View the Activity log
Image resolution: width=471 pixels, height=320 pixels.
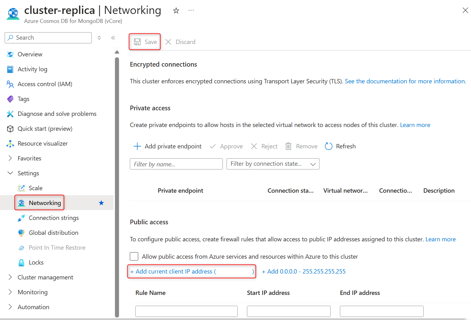32,69
